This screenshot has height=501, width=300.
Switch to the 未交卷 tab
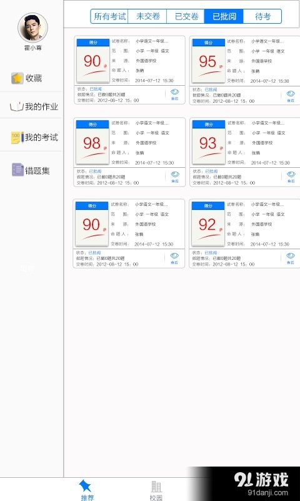tap(147, 16)
